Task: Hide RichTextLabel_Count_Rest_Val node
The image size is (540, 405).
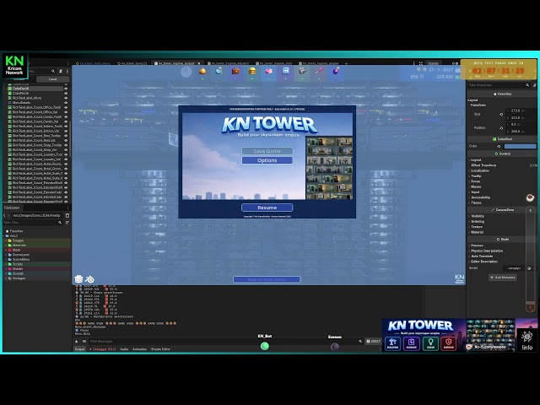Action: (x=66, y=141)
